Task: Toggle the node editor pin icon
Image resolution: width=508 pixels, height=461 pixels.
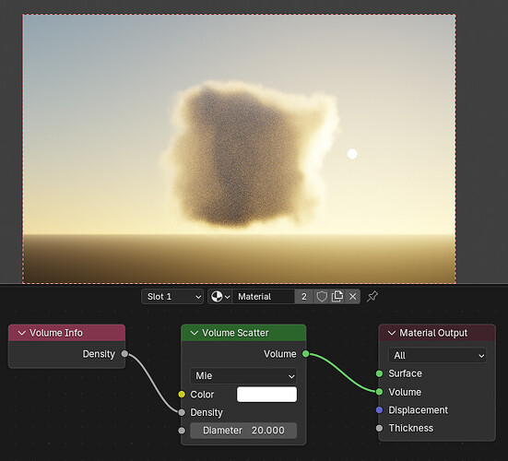Action: 372,297
